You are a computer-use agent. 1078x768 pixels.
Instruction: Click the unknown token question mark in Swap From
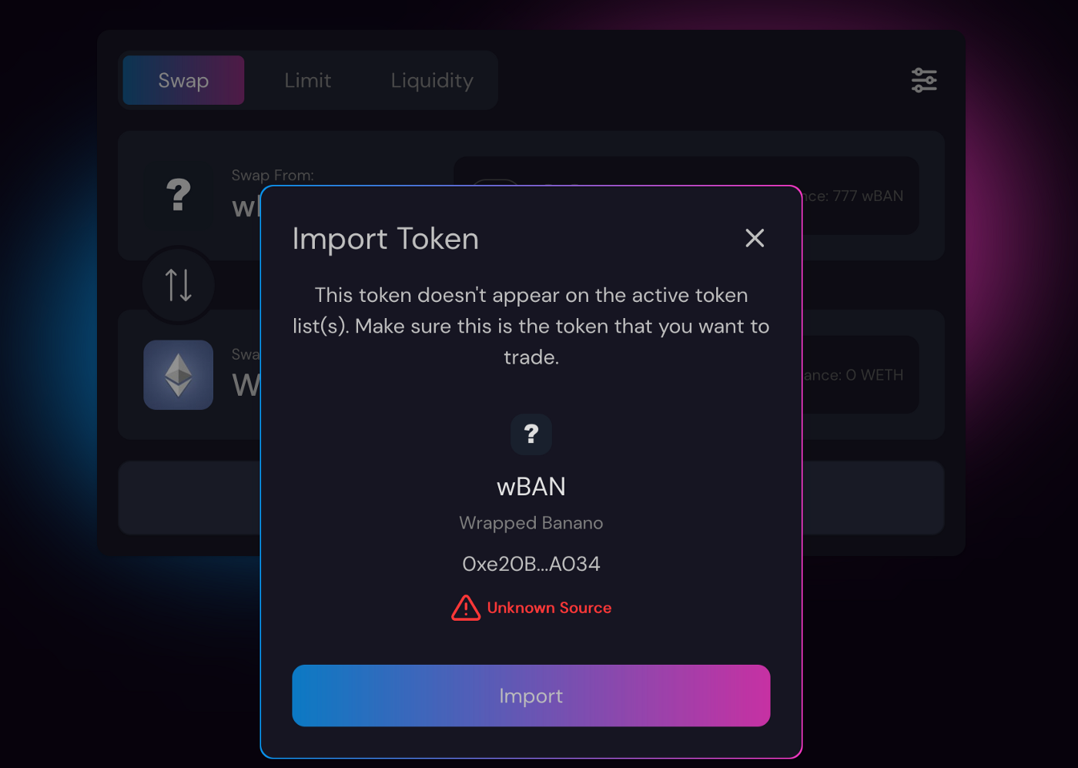pyautogui.click(x=179, y=195)
